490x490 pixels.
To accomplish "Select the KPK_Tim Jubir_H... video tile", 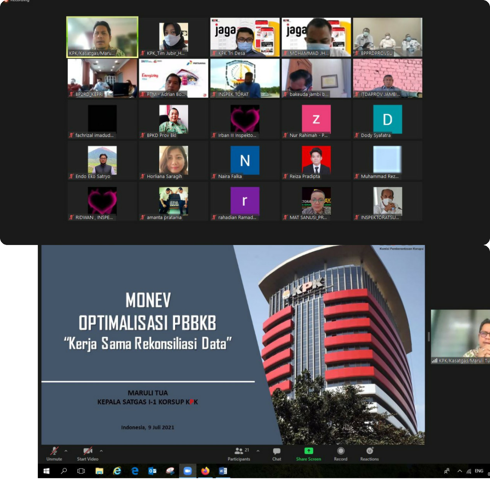I will 174,37.
